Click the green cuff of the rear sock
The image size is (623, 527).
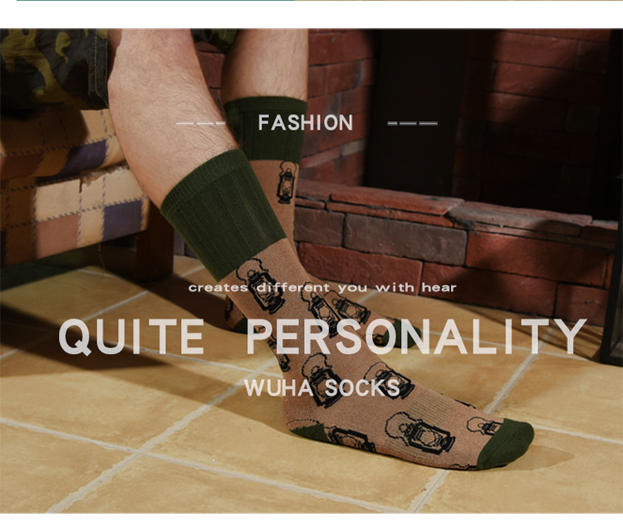point(267,128)
